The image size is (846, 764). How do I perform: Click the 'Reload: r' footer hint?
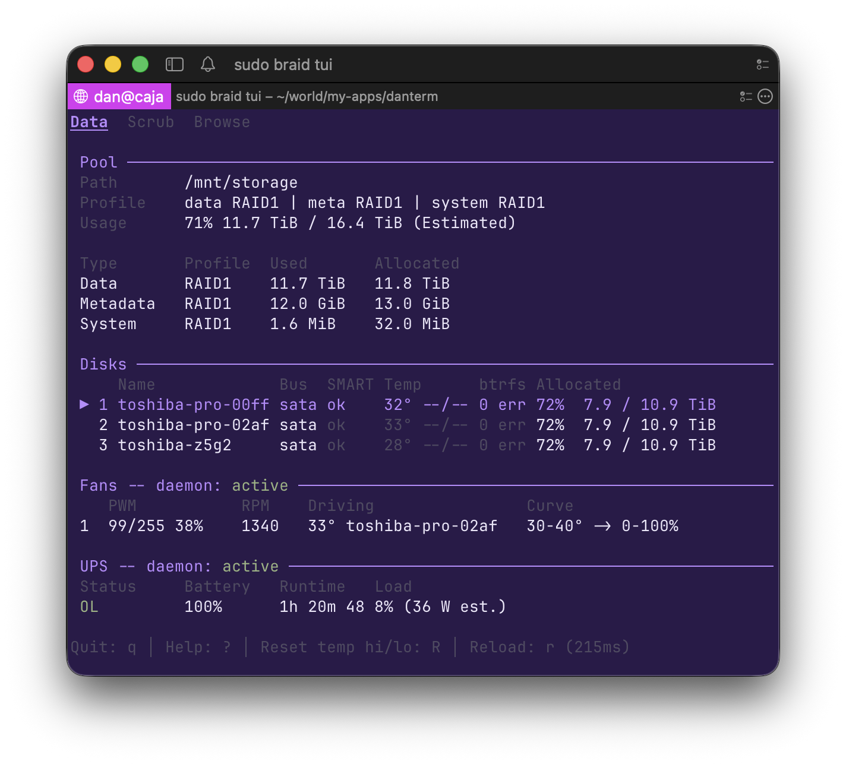pos(512,648)
